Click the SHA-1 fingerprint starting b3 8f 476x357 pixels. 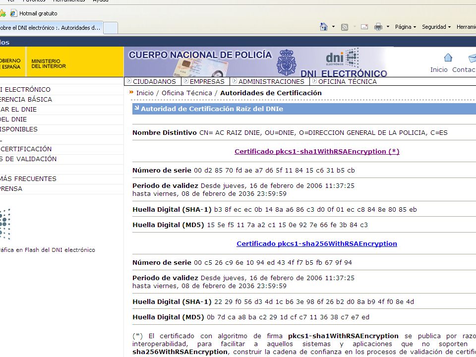pos(315,209)
